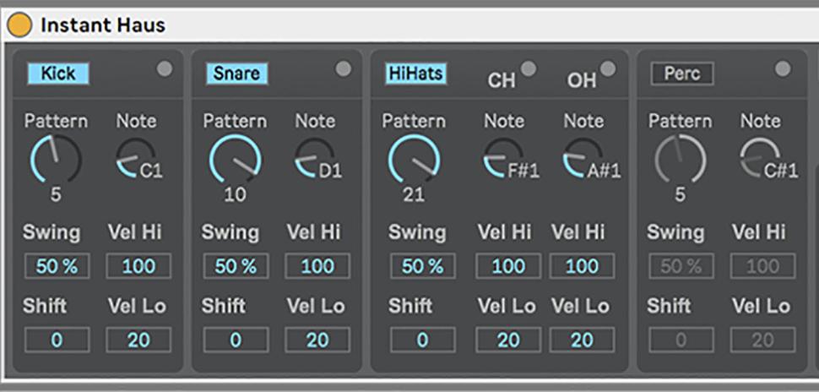Click the Snare section indicator LED
This screenshot has height=392, width=819.
tap(343, 69)
